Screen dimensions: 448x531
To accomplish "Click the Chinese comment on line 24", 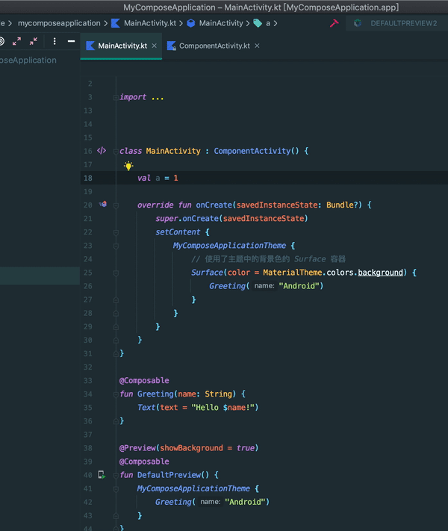I will [268, 259].
